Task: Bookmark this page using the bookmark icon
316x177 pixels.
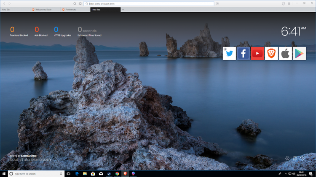Action: [x=80, y=3]
